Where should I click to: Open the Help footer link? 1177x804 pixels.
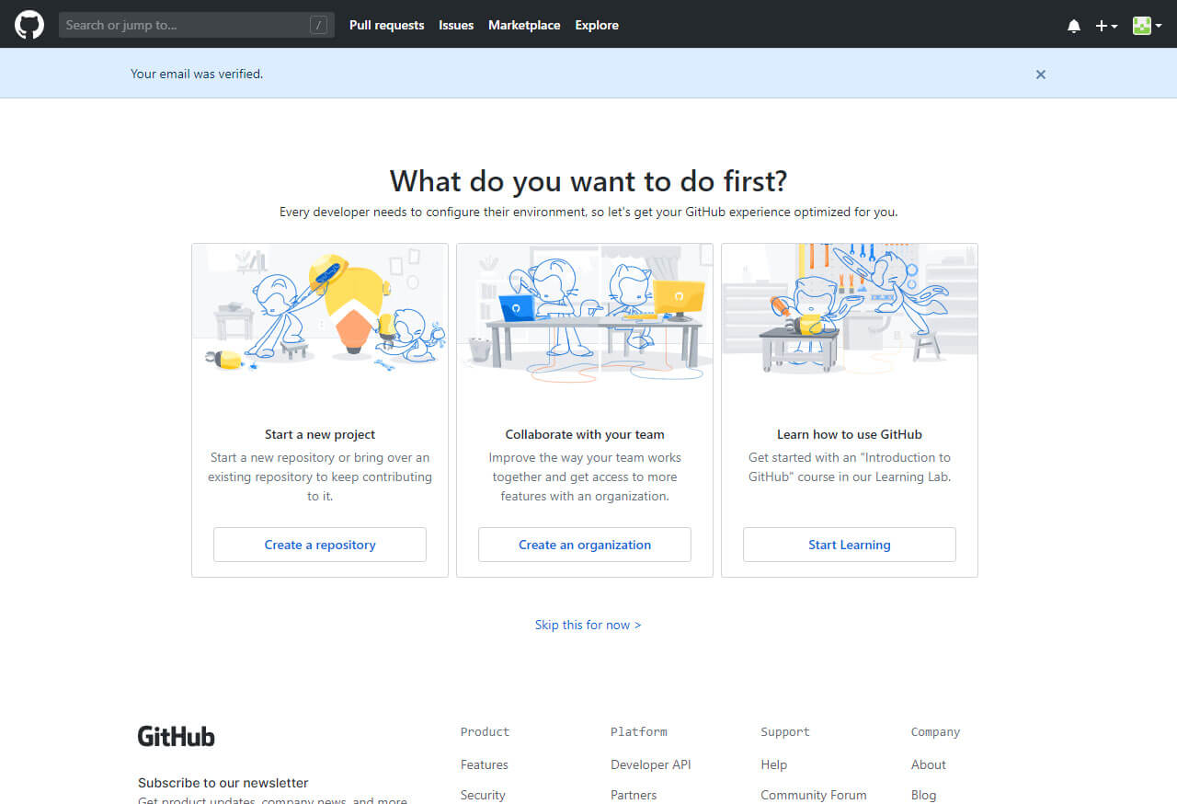click(774, 764)
